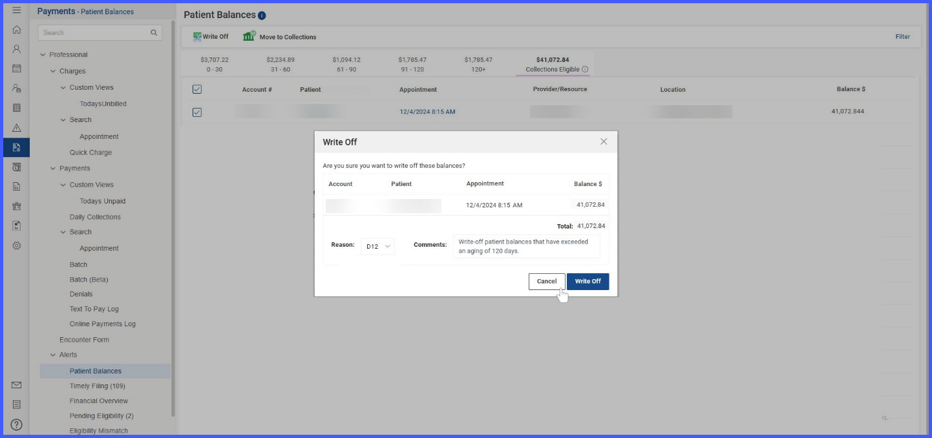Uncheck the 12/4/2024 appointment row checkbox
The image size is (932, 438).
(197, 112)
